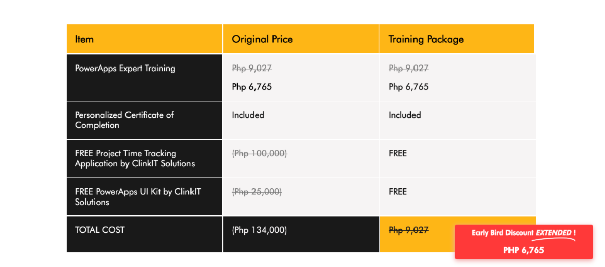Click Included under Training Package column

404,115
